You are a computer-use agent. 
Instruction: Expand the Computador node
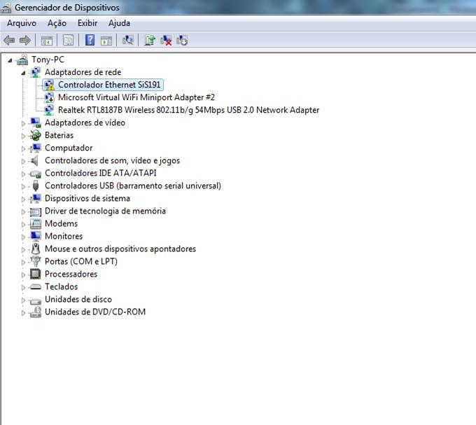coord(23,148)
